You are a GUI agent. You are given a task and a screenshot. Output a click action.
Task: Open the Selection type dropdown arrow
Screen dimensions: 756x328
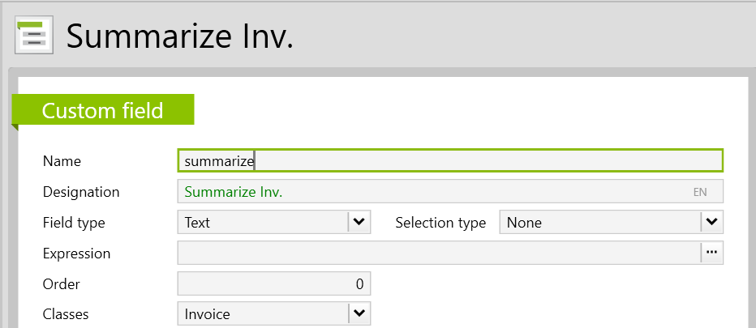click(711, 222)
